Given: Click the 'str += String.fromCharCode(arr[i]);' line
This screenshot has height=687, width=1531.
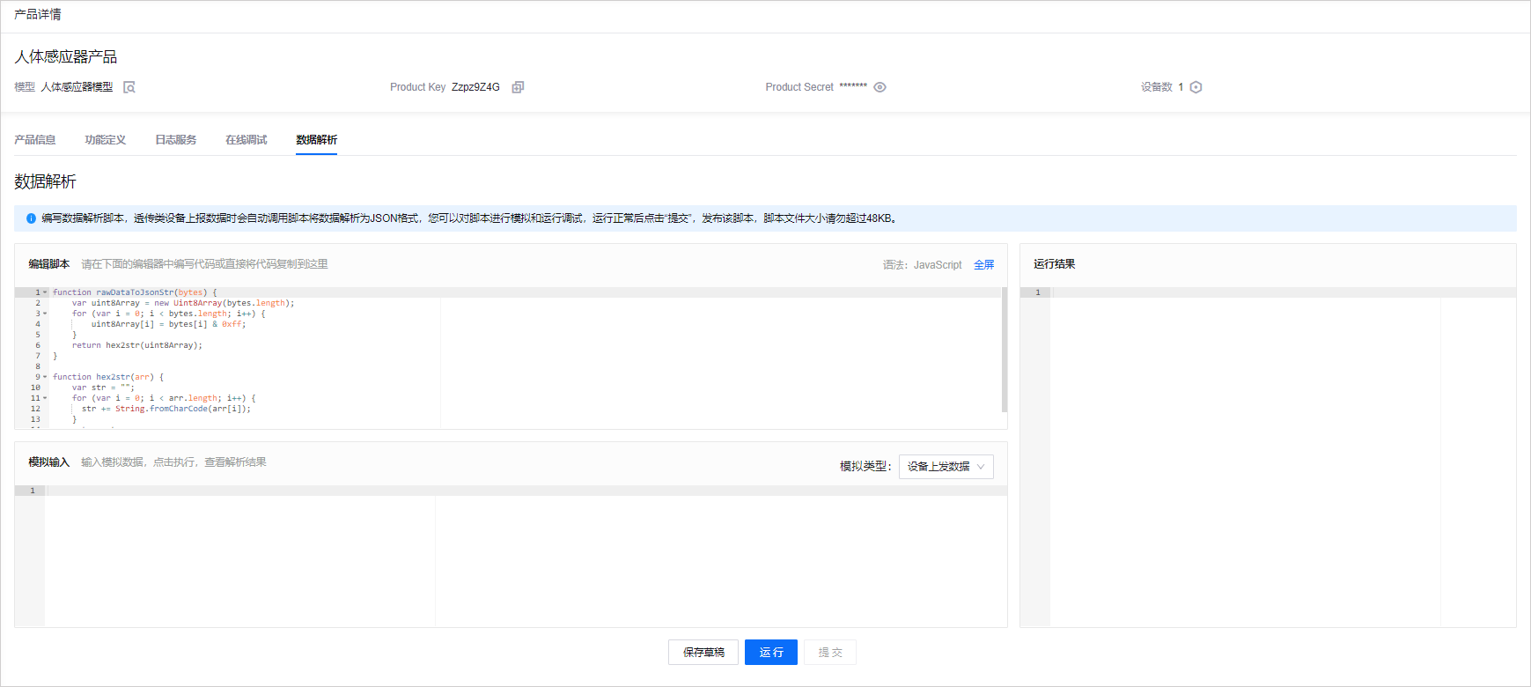Looking at the screenshot, I should 166,409.
